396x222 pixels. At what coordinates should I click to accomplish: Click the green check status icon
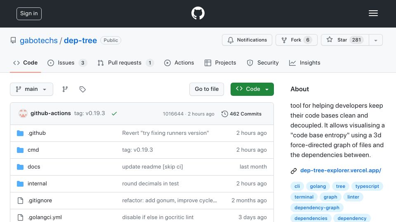(x=114, y=113)
